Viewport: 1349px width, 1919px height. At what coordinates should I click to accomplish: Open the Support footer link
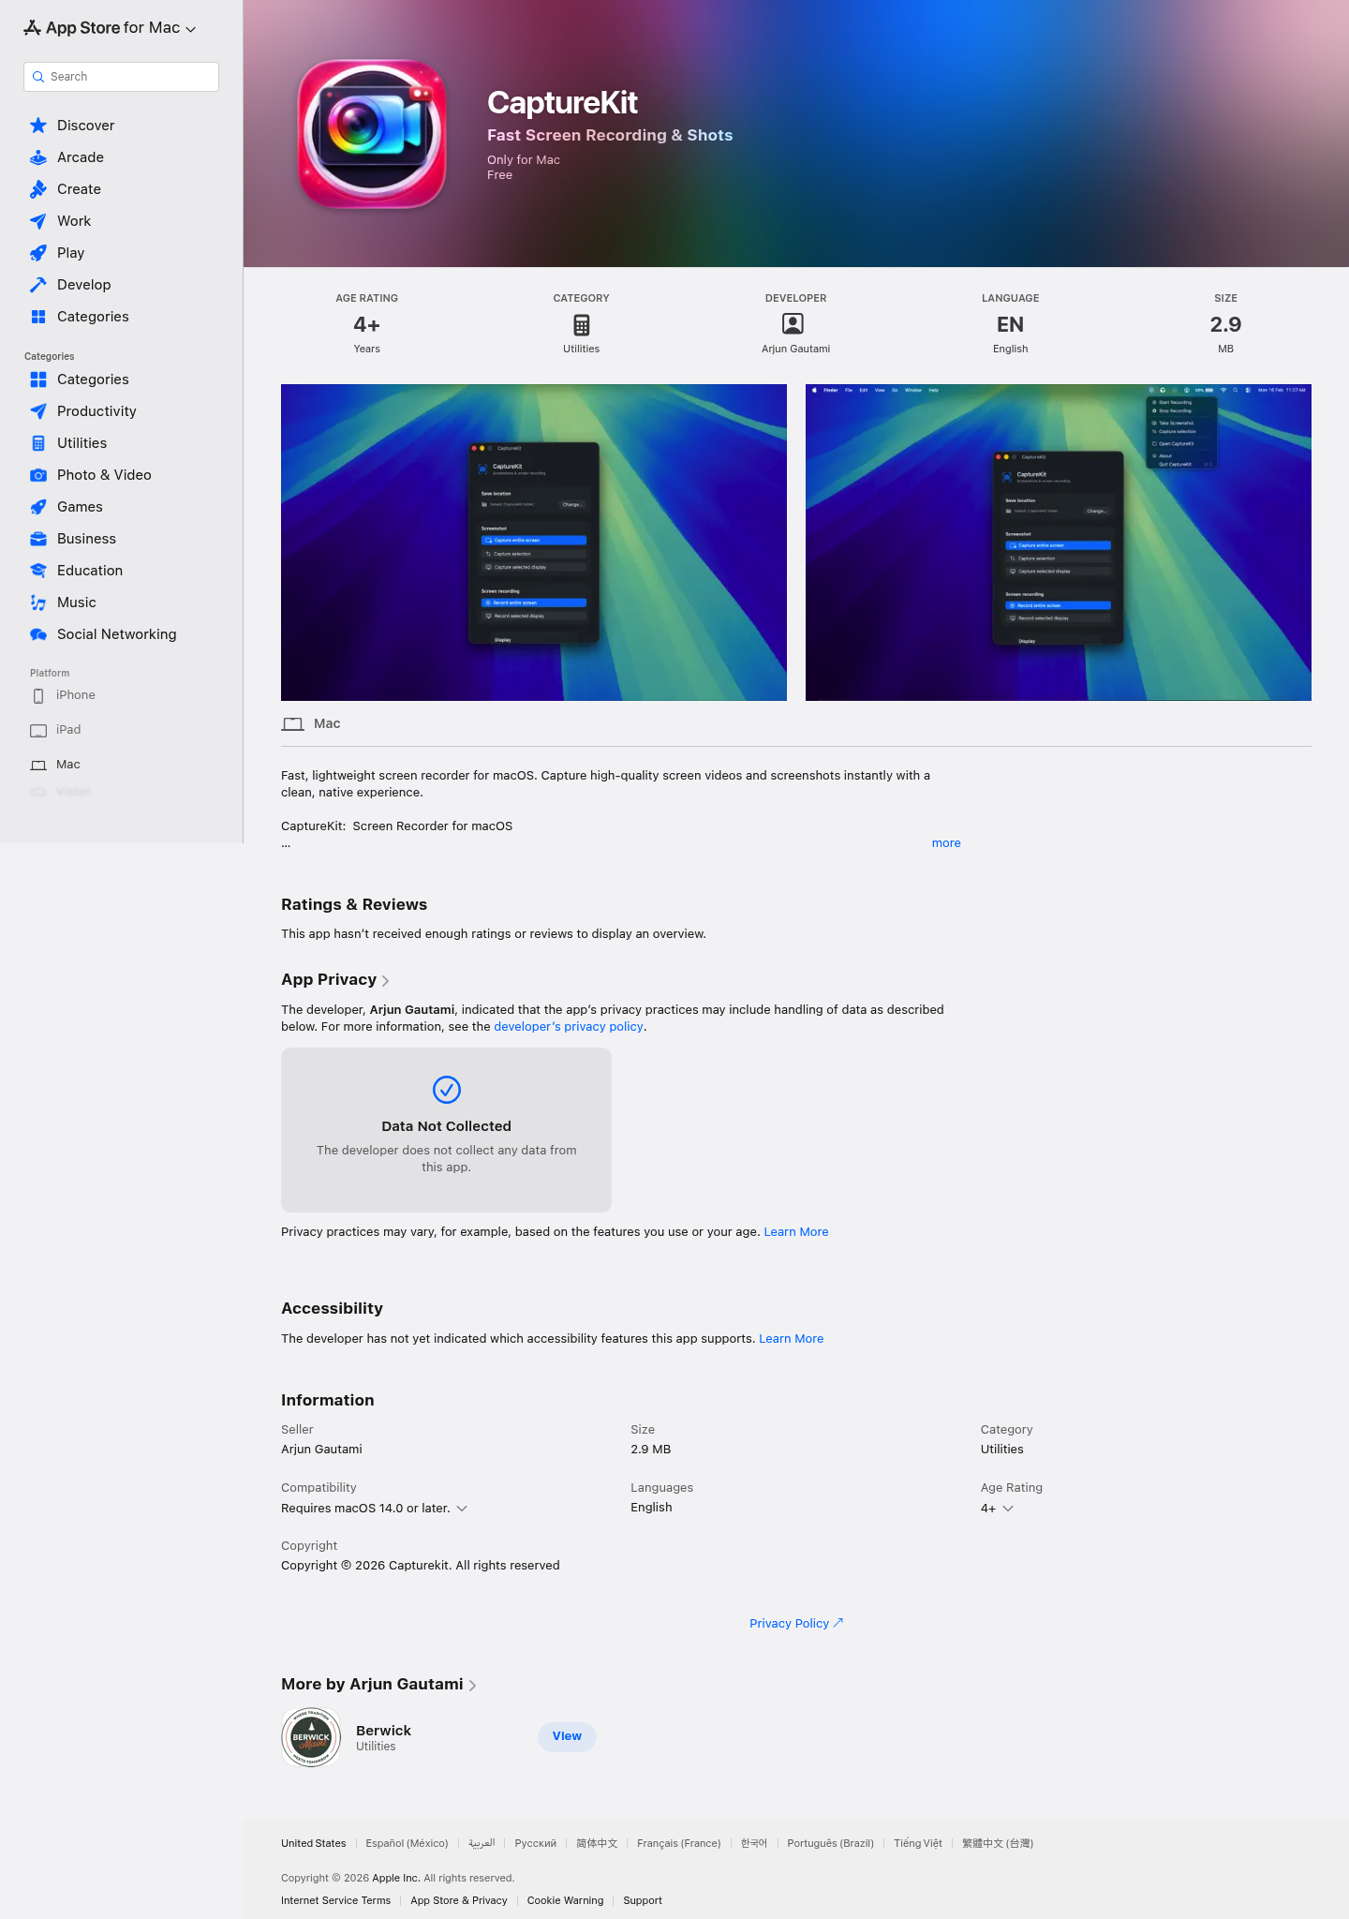tap(643, 1900)
